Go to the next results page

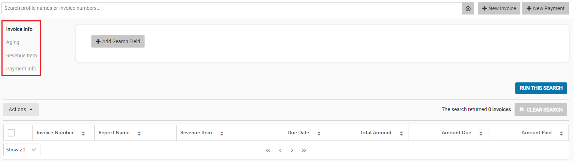tap(292, 150)
